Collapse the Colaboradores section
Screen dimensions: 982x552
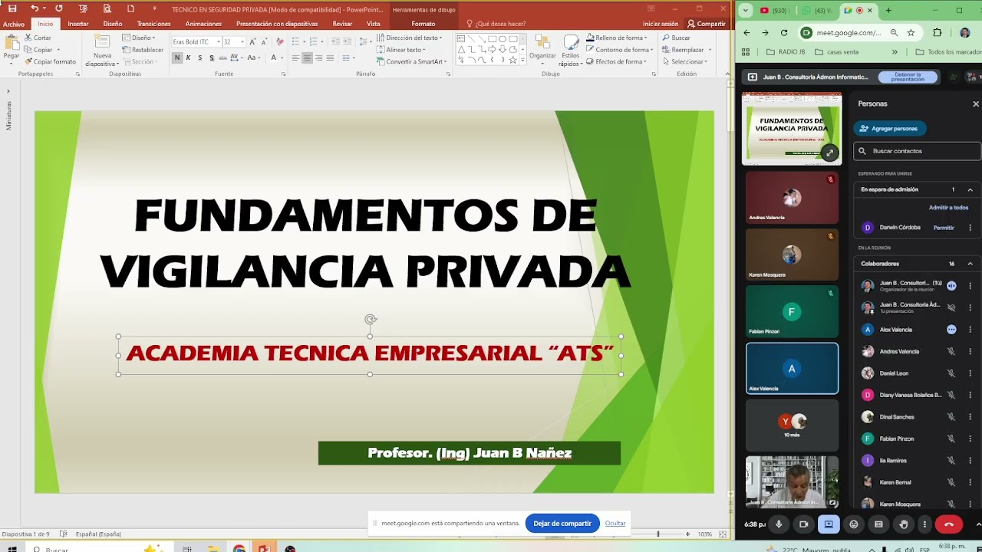[x=970, y=264]
